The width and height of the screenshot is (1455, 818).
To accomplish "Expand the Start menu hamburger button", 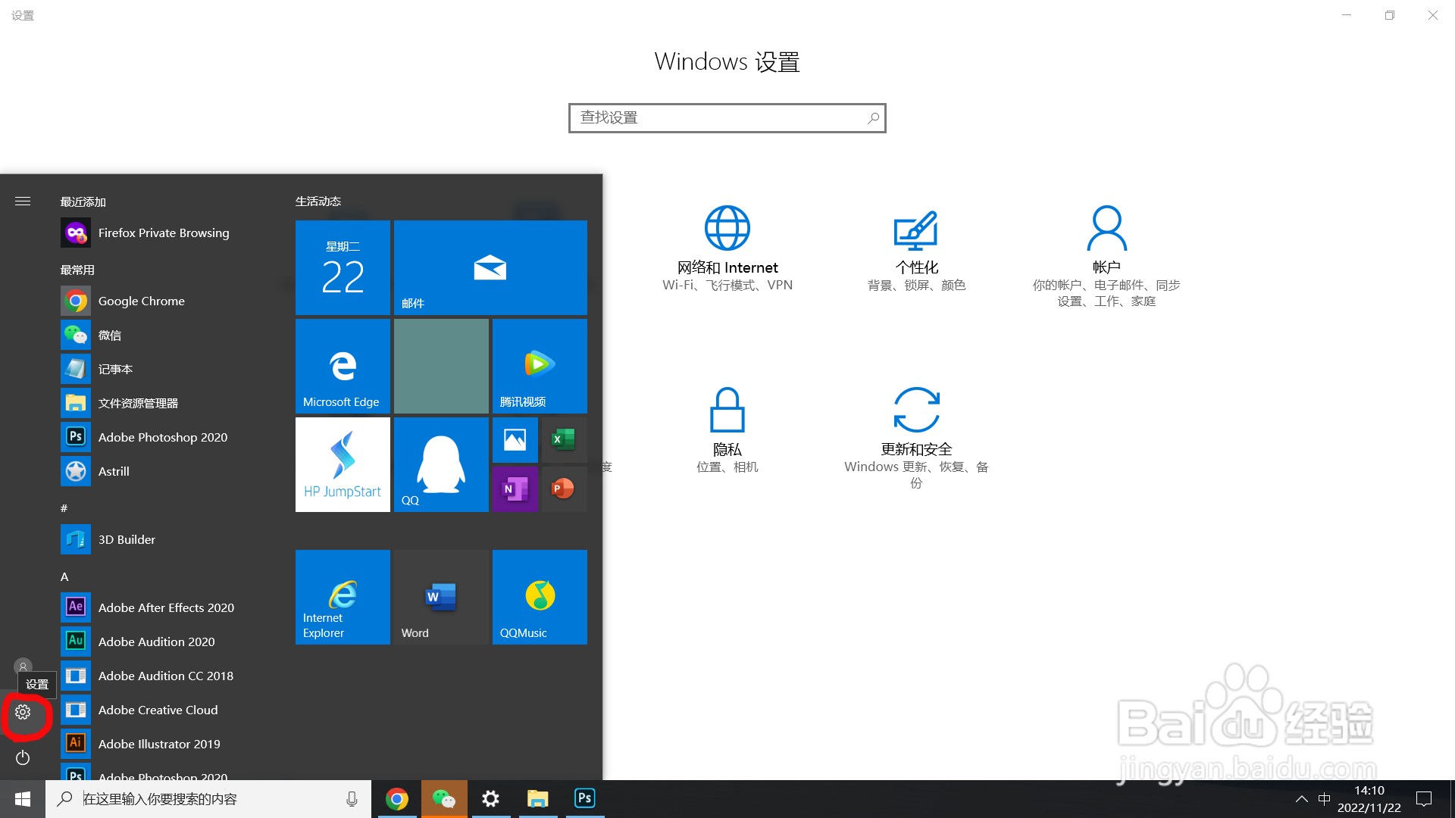I will 23,201.
